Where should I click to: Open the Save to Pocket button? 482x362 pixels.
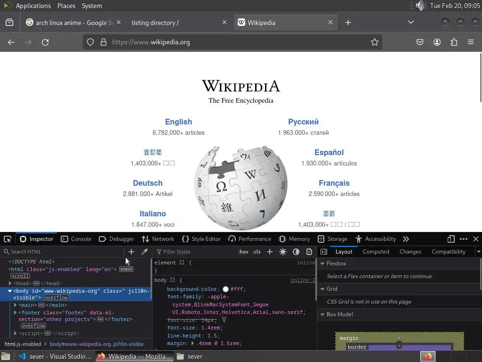(419, 42)
